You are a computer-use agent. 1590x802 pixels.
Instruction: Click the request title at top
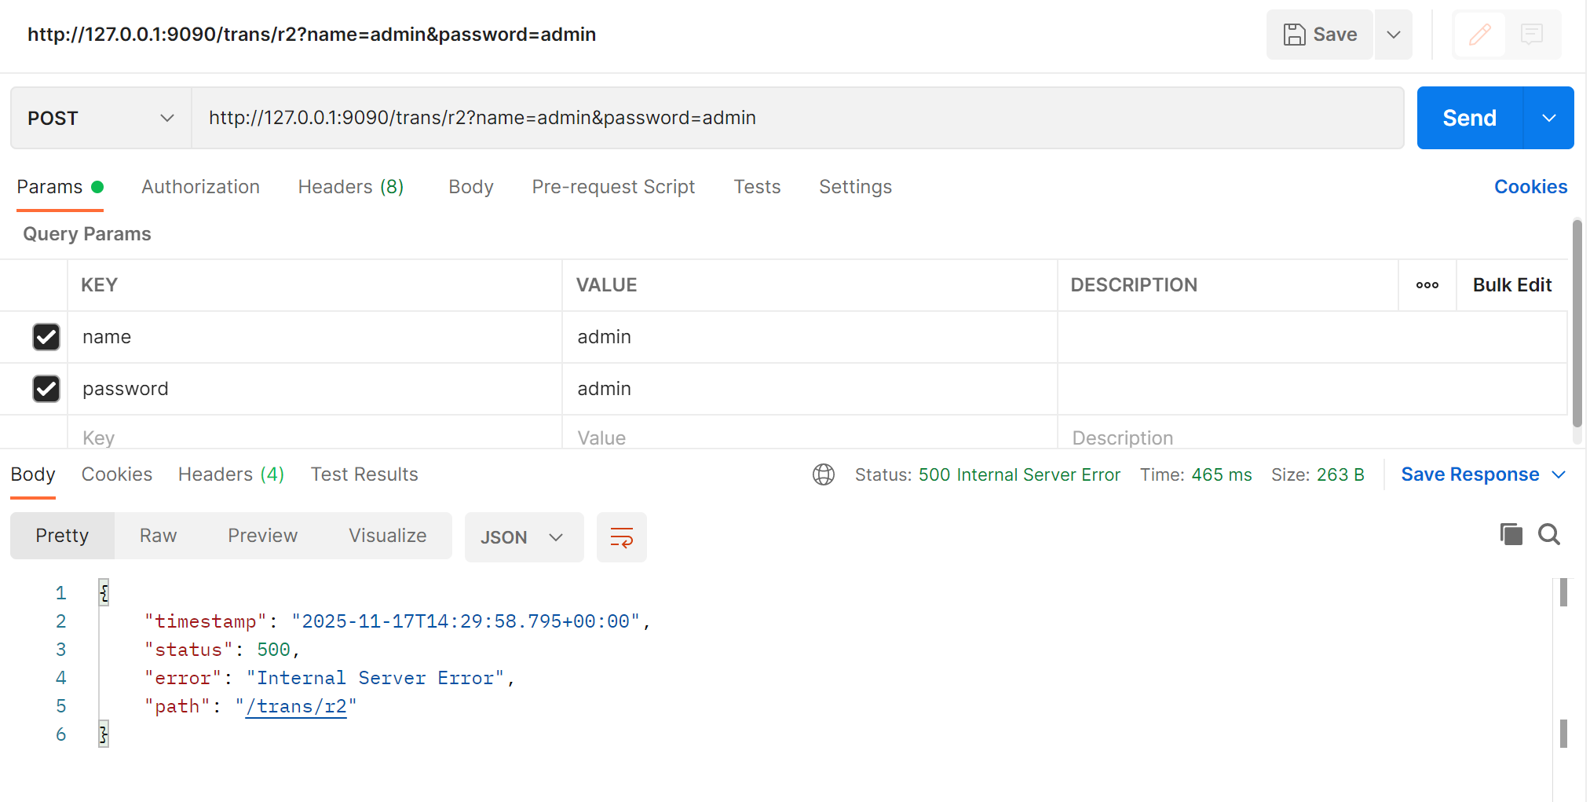pos(312,35)
